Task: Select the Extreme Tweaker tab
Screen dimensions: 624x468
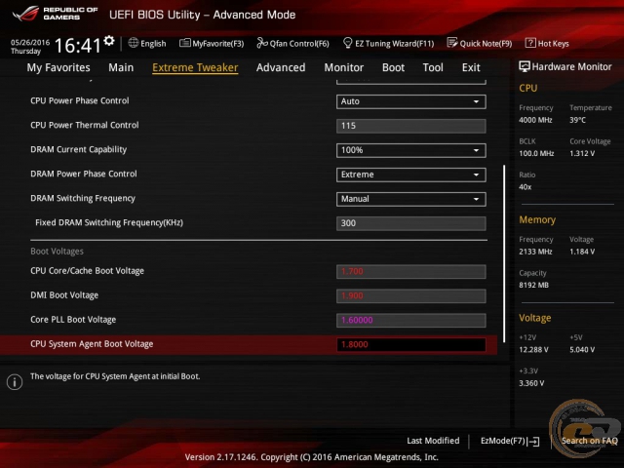Action: coord(195,67)
